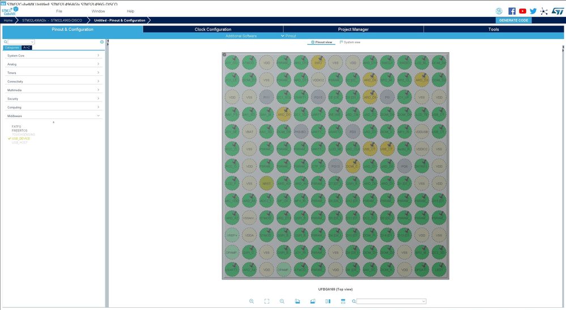The image size is (566, 310).
Task: Click the NRST pin on the chip
Action: click(x=266, y=183)
